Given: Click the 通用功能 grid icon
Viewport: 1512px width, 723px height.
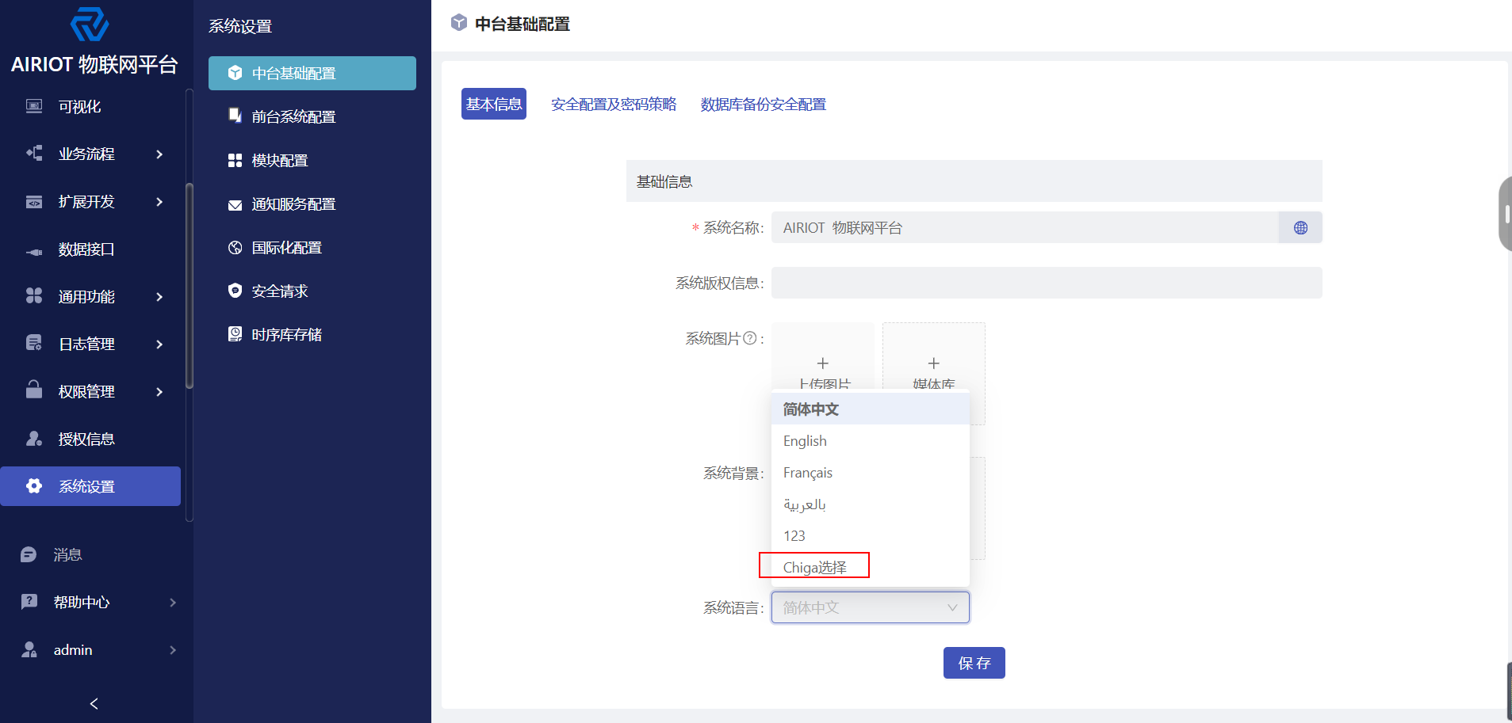Looking at the screenshot, I should [x=34, y=296].
